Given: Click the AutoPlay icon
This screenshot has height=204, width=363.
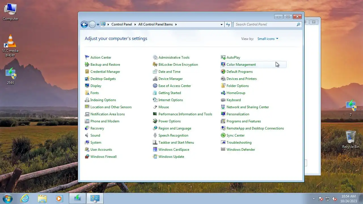Looking at the screenshot, I should click(223, 57).
